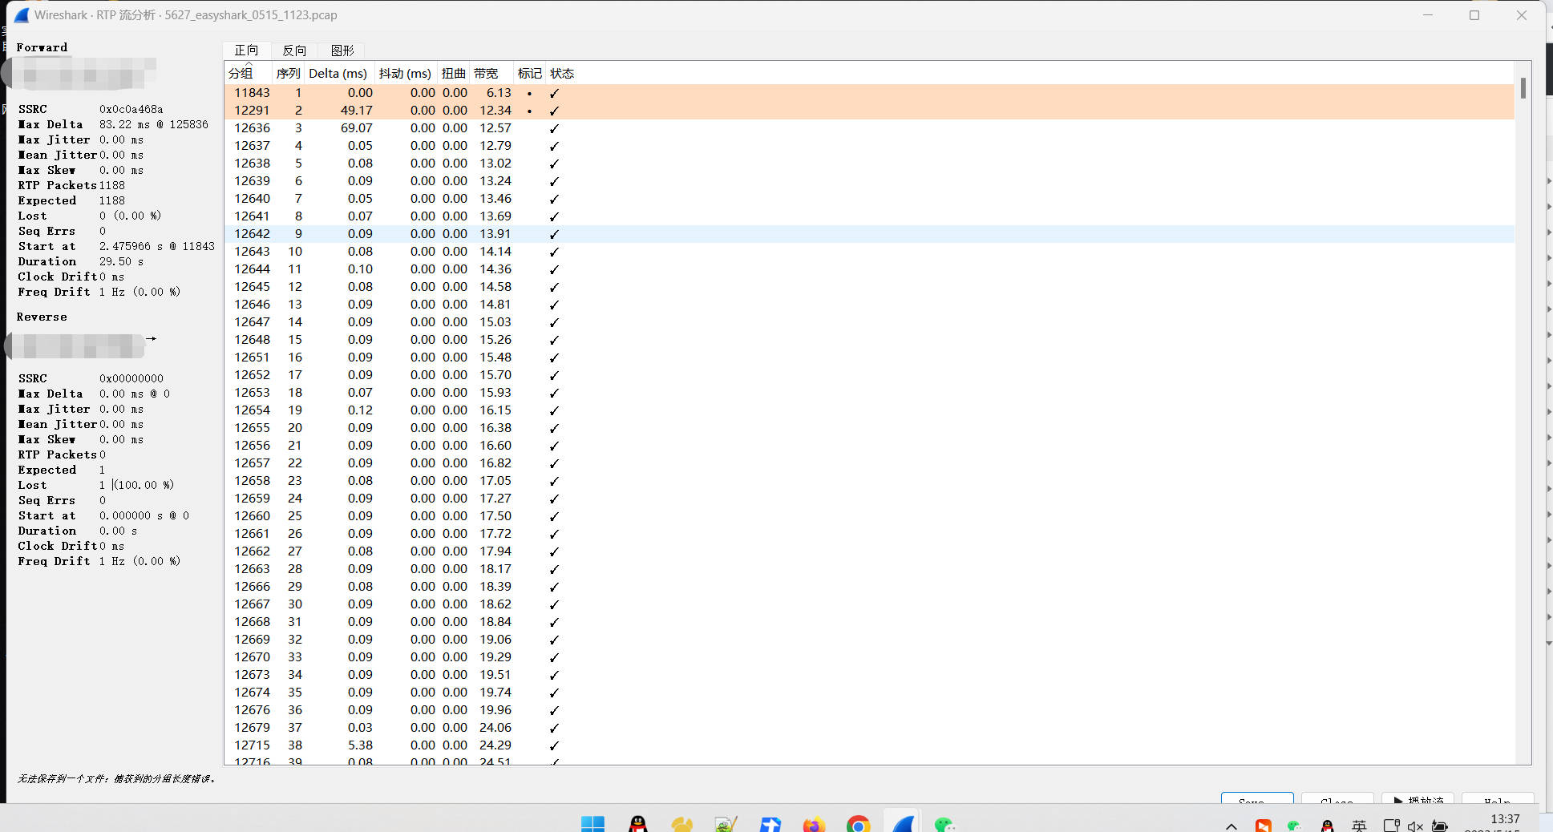This screenshot has width=1553, height=832.
Task: Click the WeChat icon in system tray
Action: pyautogui.click(x=1294, y=826)
